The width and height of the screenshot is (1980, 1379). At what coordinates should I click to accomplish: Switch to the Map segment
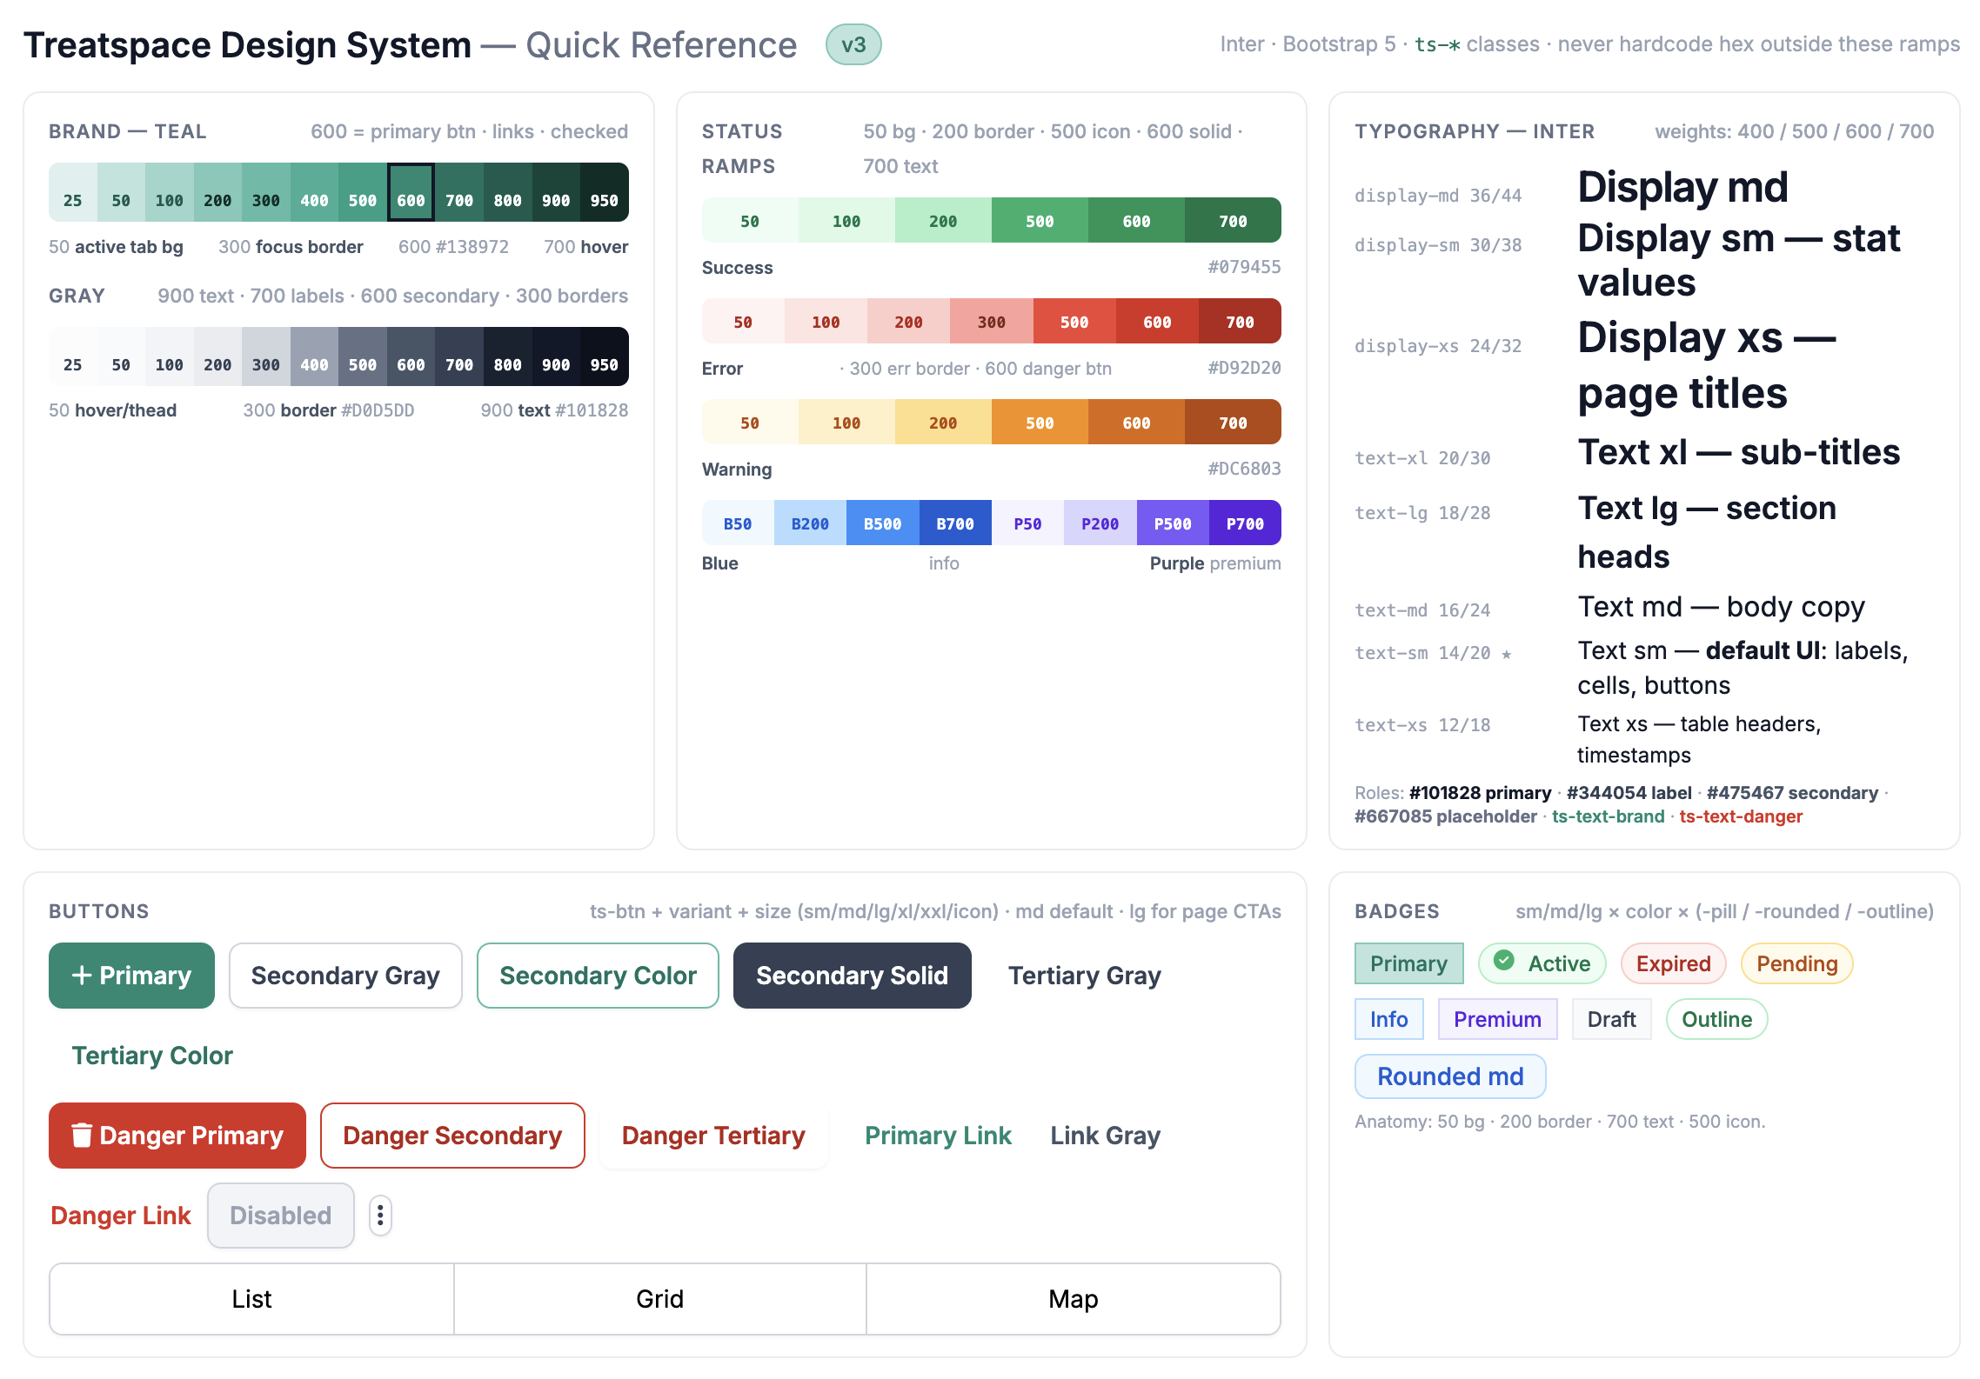1074,1299
